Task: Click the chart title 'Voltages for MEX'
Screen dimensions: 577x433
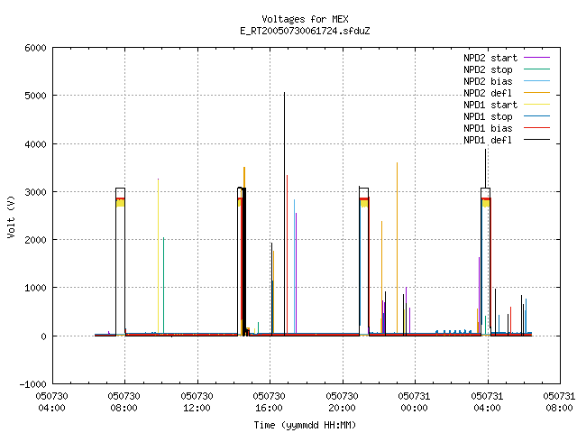Action: pos(305,19)
